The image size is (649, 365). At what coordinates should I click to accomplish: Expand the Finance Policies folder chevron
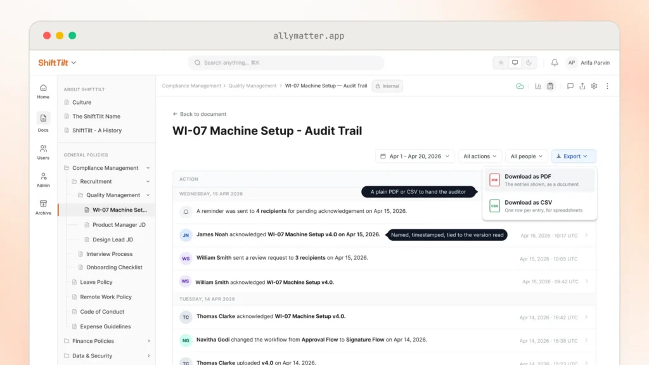[x=148, y=341]
